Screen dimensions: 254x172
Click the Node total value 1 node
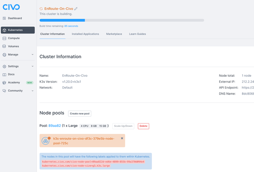tap(246, 76)
